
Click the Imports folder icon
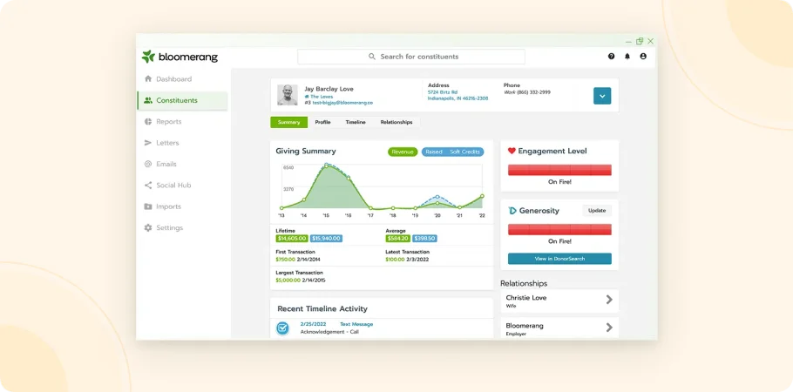[x=148, y=206]
